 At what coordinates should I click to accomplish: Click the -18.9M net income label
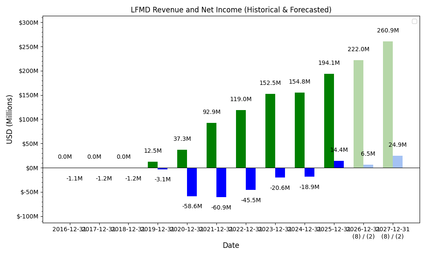(309, 187)
